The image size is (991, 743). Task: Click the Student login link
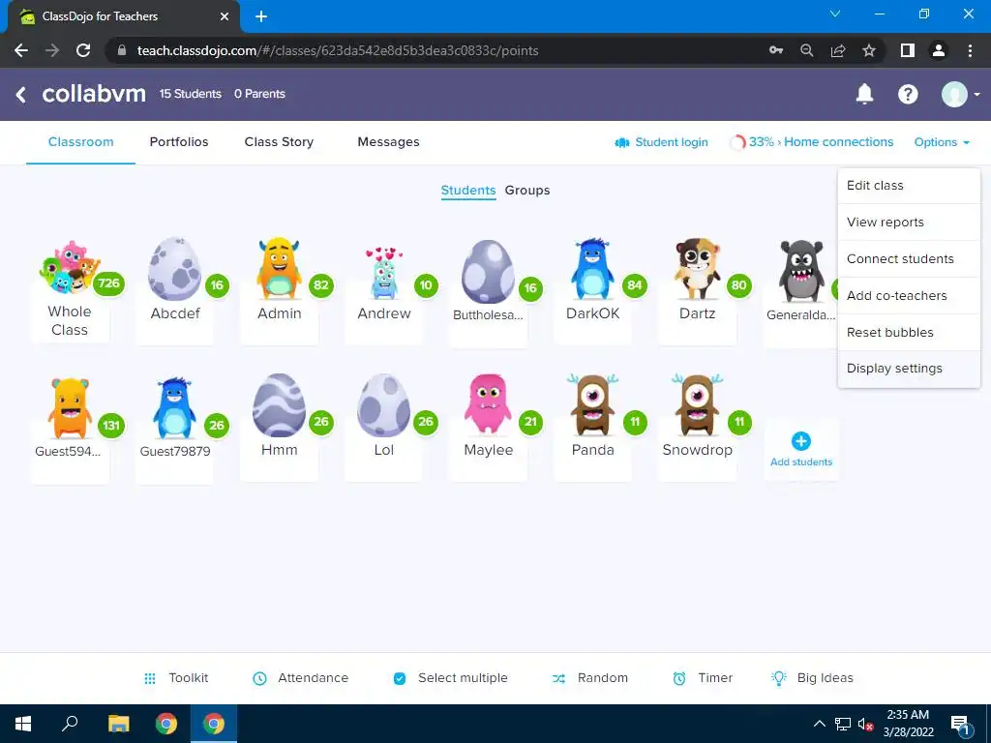pyautogui.click(x=661, y=142)
